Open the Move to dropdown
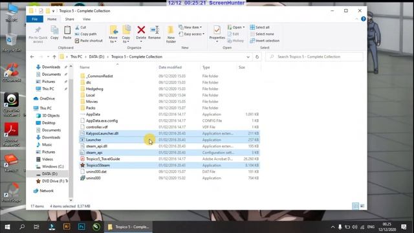 click(x=113, y=34)
